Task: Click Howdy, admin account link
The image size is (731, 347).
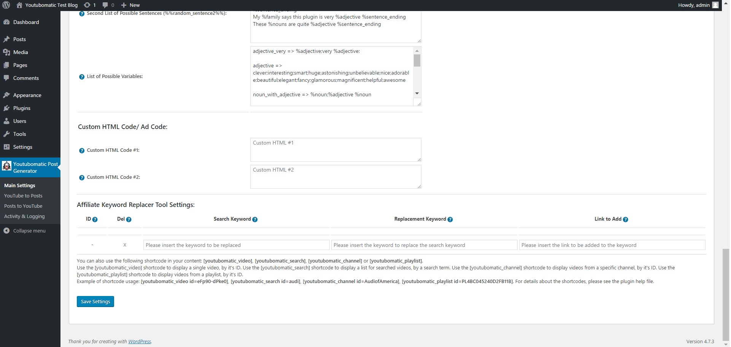Action: tap(698, 5)
